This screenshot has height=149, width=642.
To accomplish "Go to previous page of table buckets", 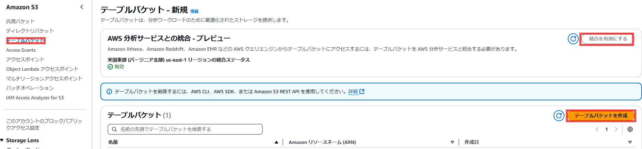I will [x=597, y=129].
